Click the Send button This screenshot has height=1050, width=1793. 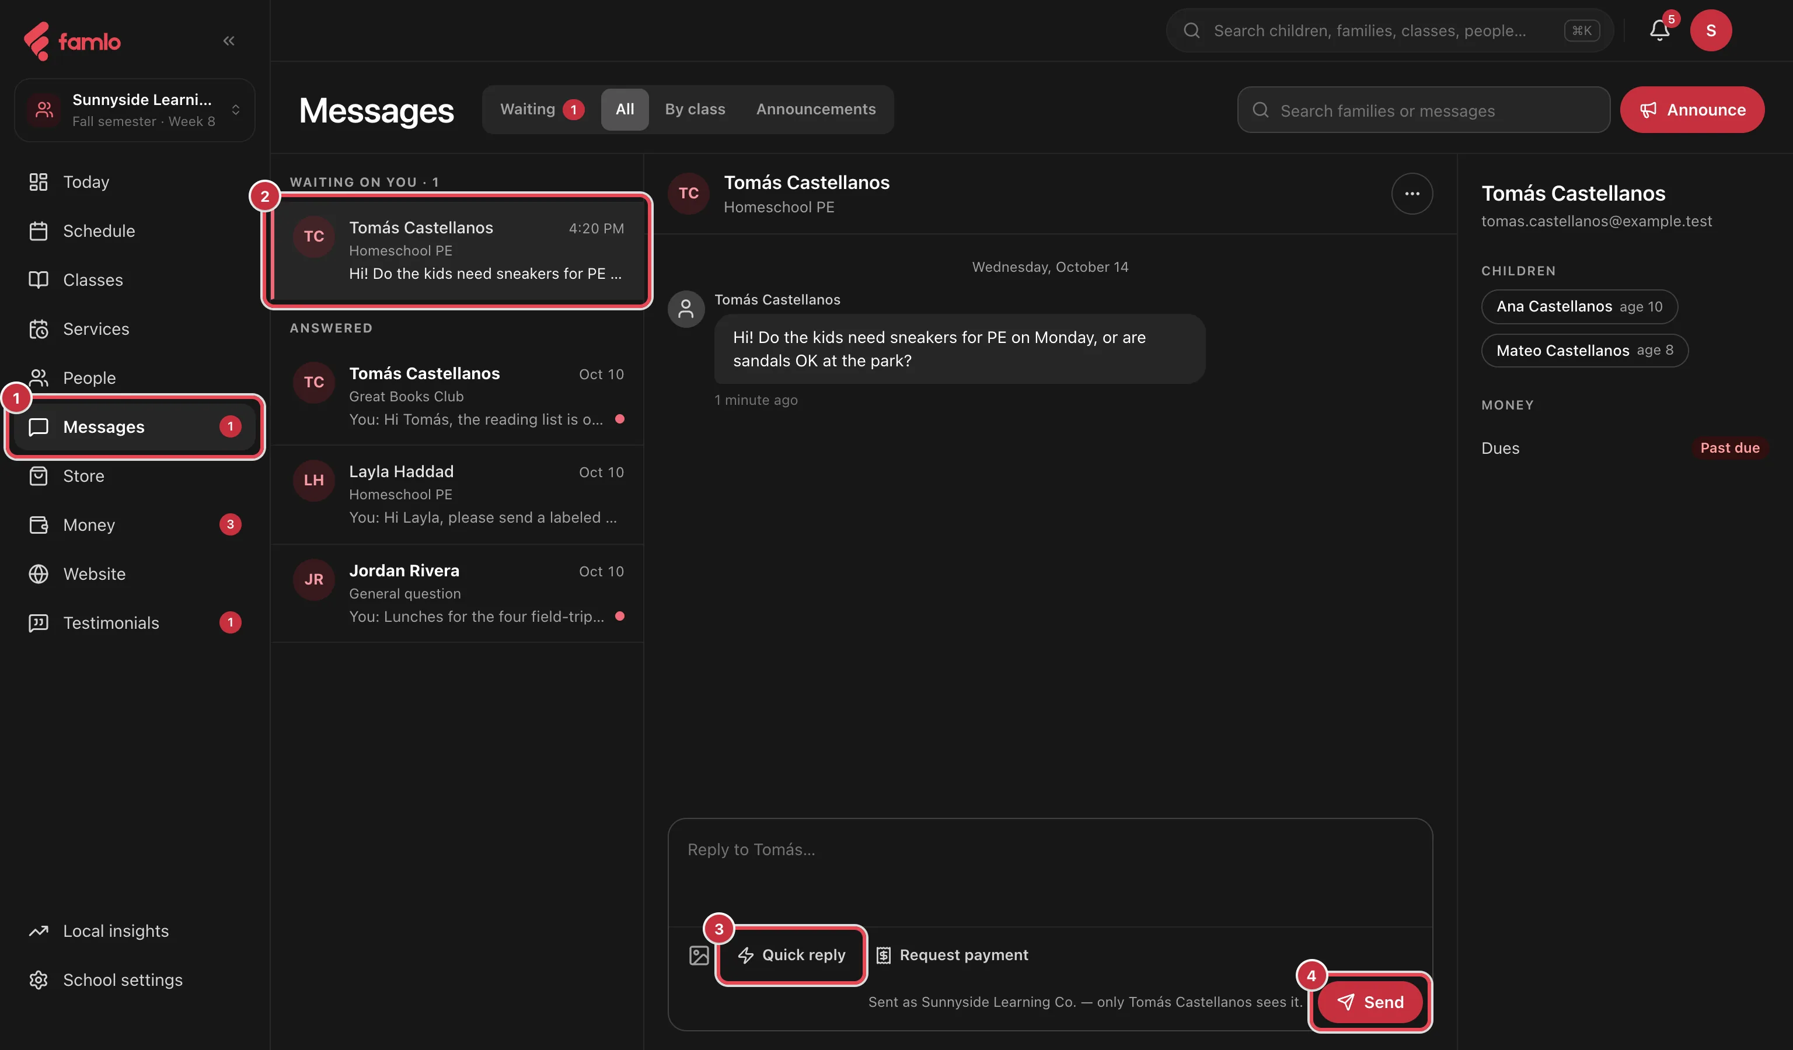pos(1370,1002)
